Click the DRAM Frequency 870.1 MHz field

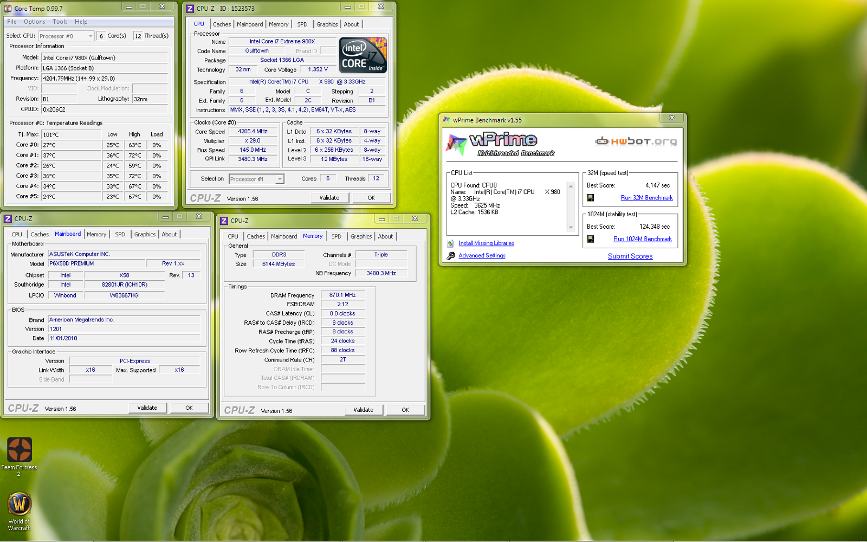[342, 295]
